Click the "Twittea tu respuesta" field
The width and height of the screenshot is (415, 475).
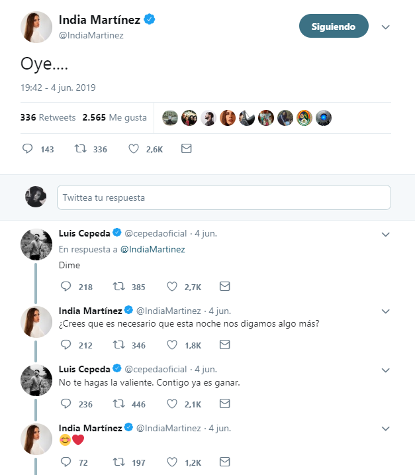(x=224, y=197)
